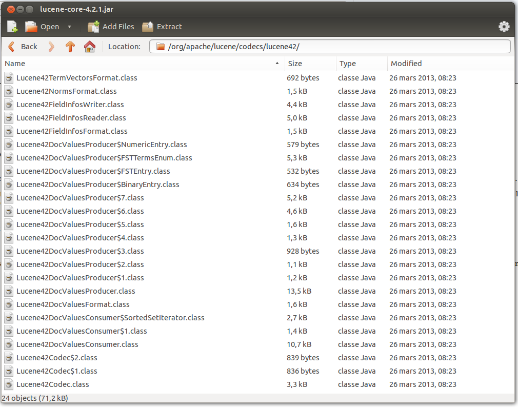Click Java class icon of Lucene42DocValuesConsumer.class
The image size is (518, 410).
click(9, 344)
